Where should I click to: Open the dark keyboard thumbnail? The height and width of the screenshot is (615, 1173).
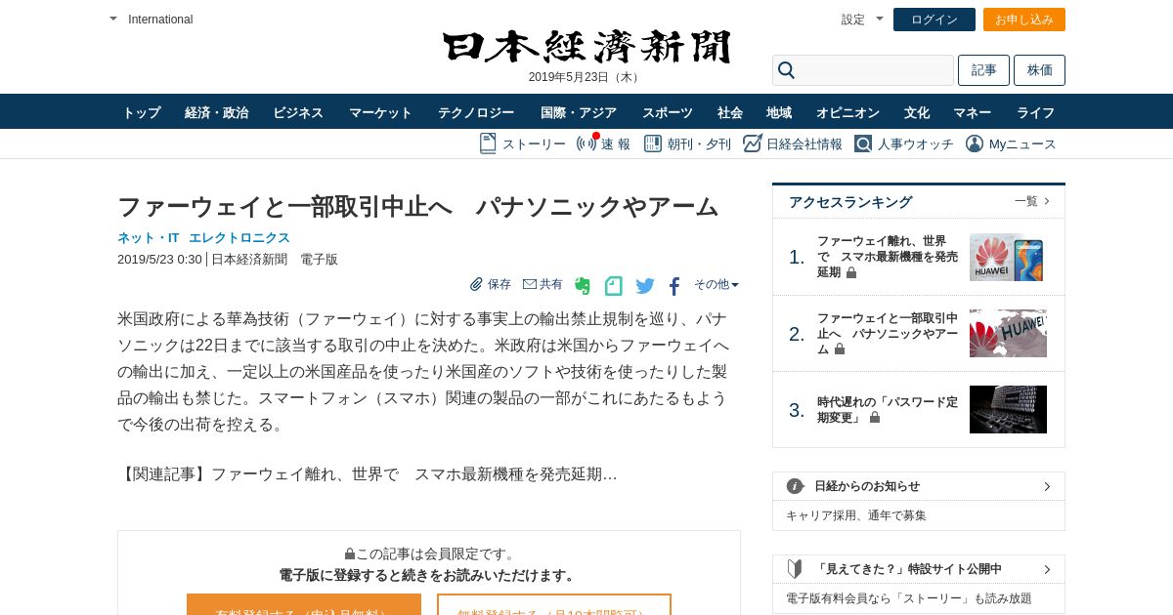tap(1008, 409)
